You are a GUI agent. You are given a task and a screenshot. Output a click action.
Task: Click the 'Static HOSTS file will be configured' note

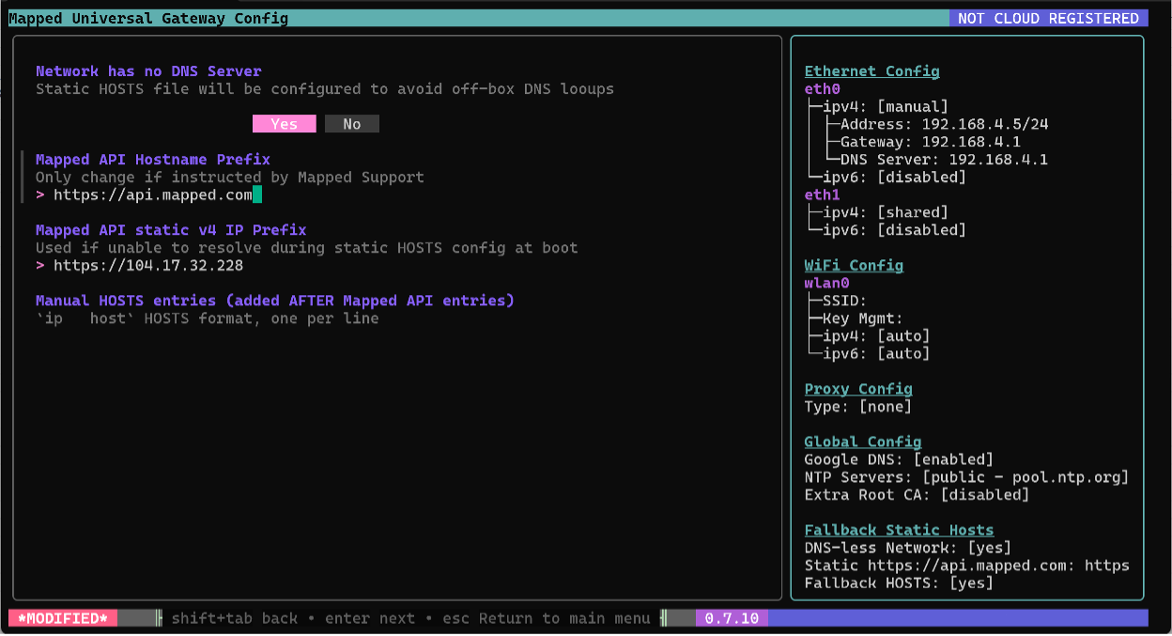tap(325, 89)
